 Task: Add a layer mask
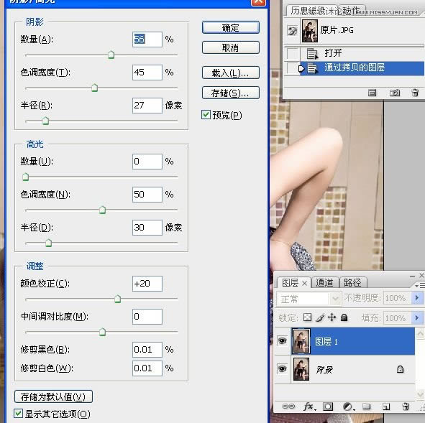(x=328, y=406)
